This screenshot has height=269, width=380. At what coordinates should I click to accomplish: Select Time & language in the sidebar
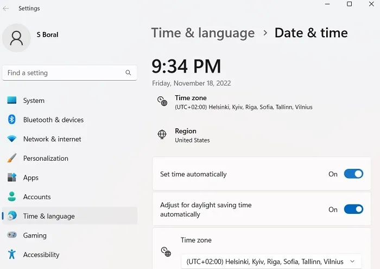pos(70,216)
